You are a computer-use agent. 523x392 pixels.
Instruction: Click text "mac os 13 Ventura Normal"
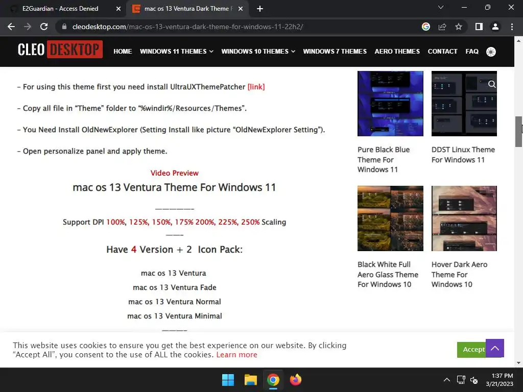click(x=175, y=302)
